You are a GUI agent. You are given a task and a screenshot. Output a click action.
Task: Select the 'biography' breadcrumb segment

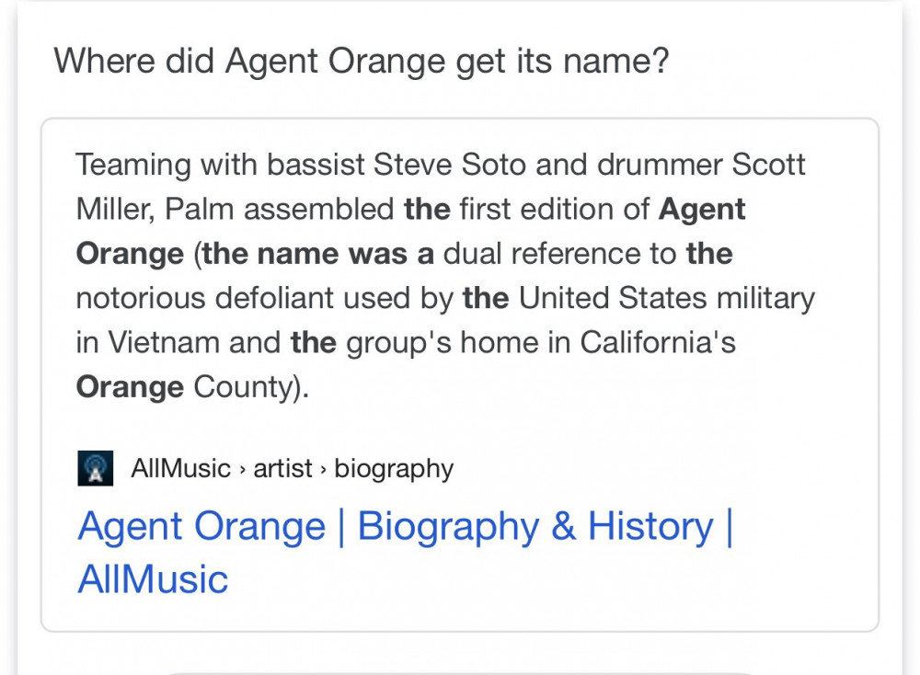[x=394, y=470]
